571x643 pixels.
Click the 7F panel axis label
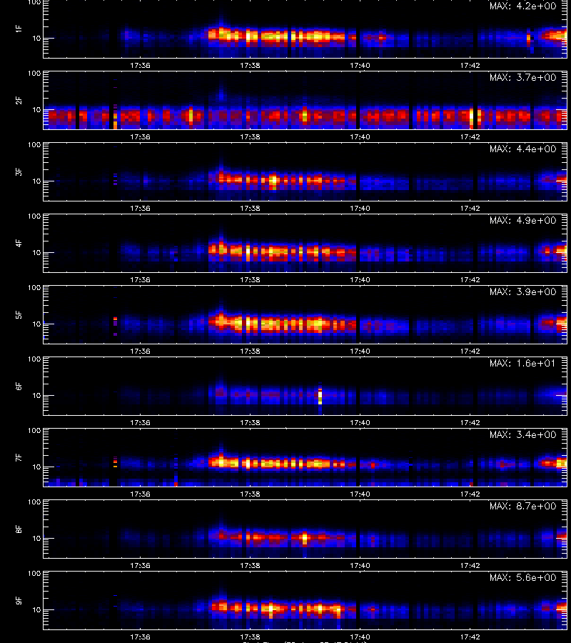19,458
